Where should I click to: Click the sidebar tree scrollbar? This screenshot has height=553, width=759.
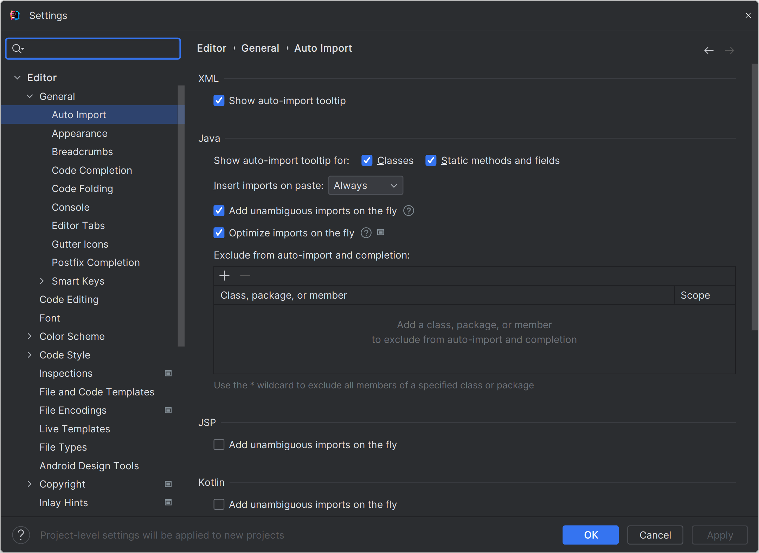point(181,216)
